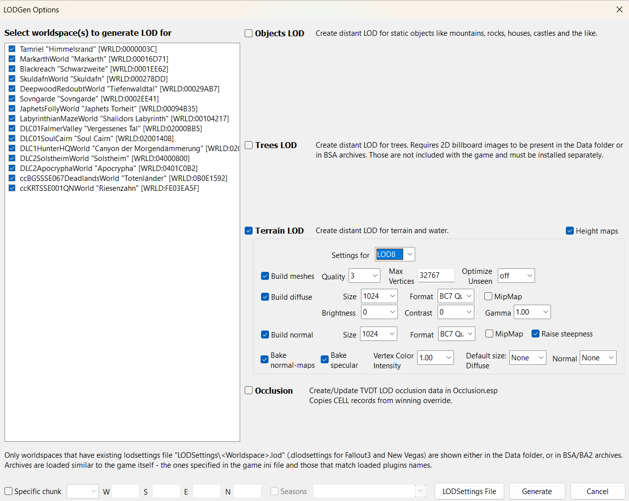Disable Raise steepness option
The width and height of the screenshot is (629, 501).
point(536,334)
